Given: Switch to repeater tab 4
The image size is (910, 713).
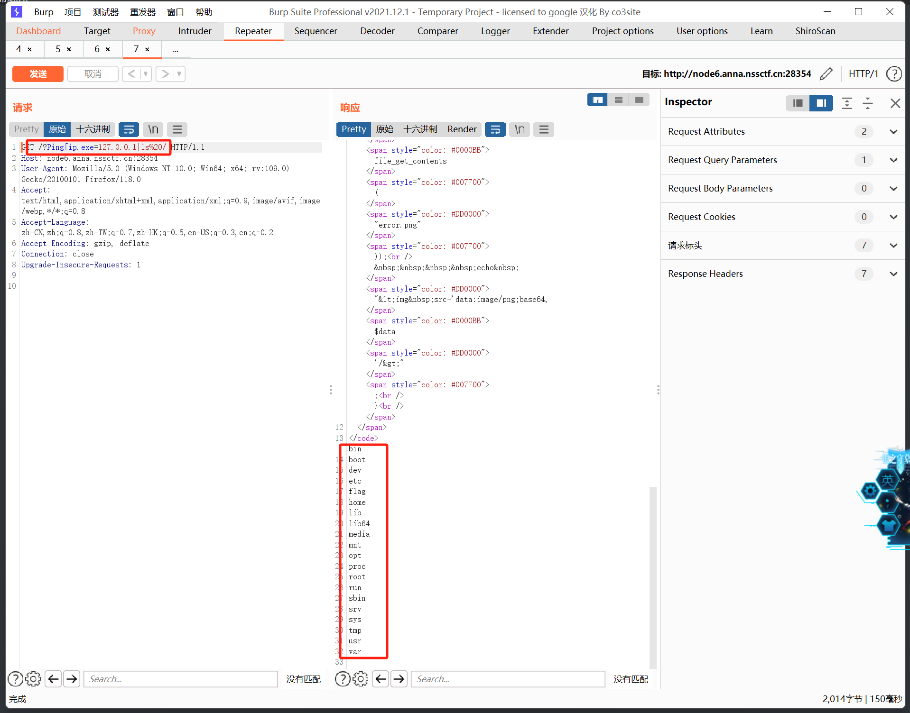Looking at the screenshot, I should pyautogui.click(x=19, y=49).
